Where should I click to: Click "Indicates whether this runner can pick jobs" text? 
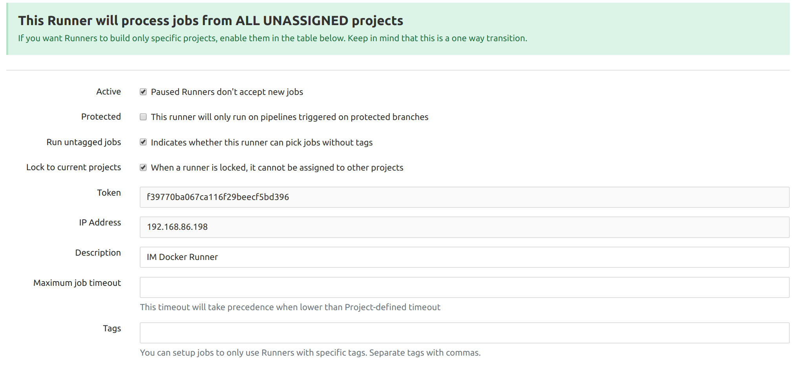click(261, 143)
